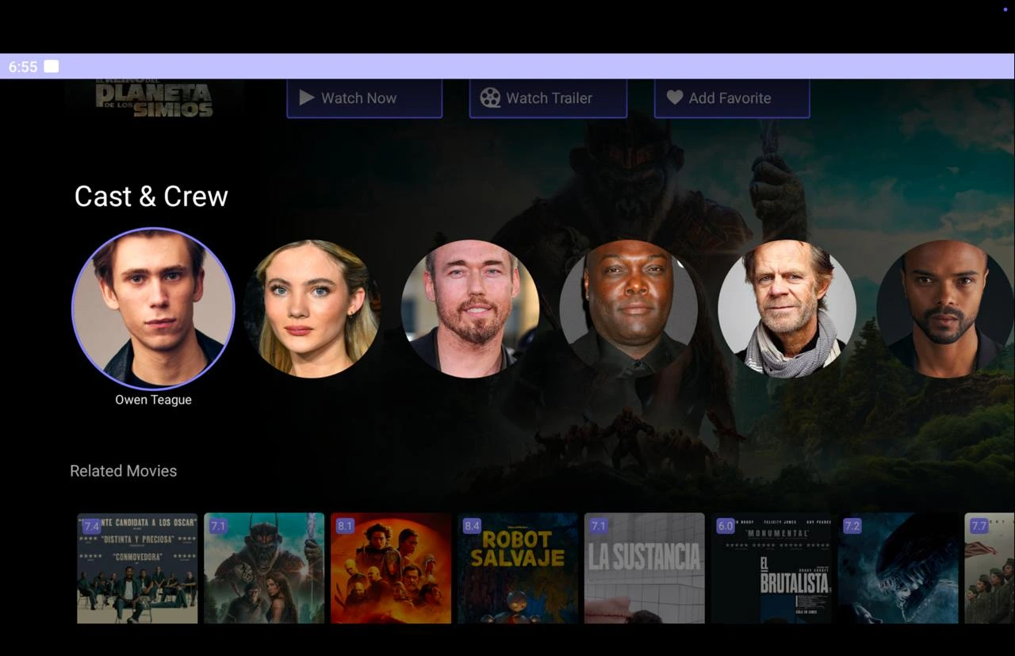Click the heart icon in Add Favorite

coord(675,98)
